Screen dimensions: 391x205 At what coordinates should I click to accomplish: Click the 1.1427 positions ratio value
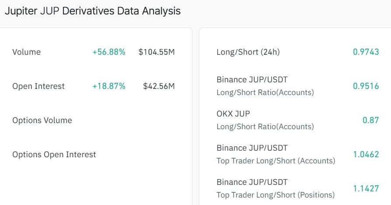pos(366,189)
